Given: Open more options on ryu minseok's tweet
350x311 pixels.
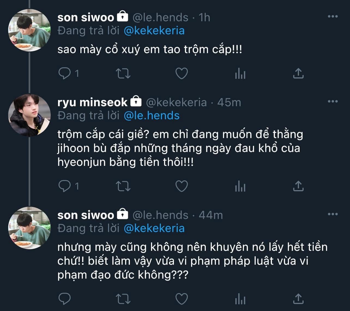Looking at the screenshot, I should pos(333,102).
